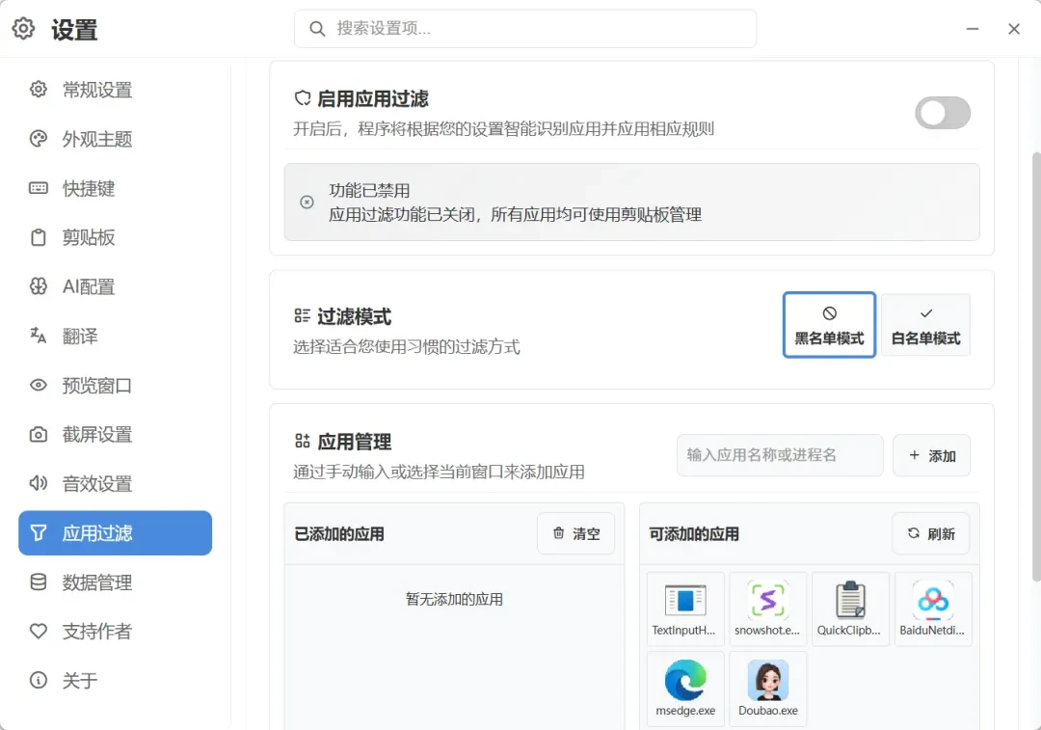Close the settings window
The image size is (1041, 730).
[x=1014, y=29]
